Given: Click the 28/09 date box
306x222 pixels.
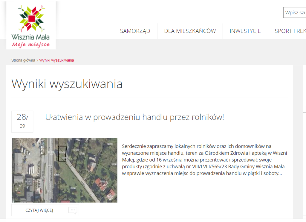Looking at the screenshot, I should tap(22, 122).
